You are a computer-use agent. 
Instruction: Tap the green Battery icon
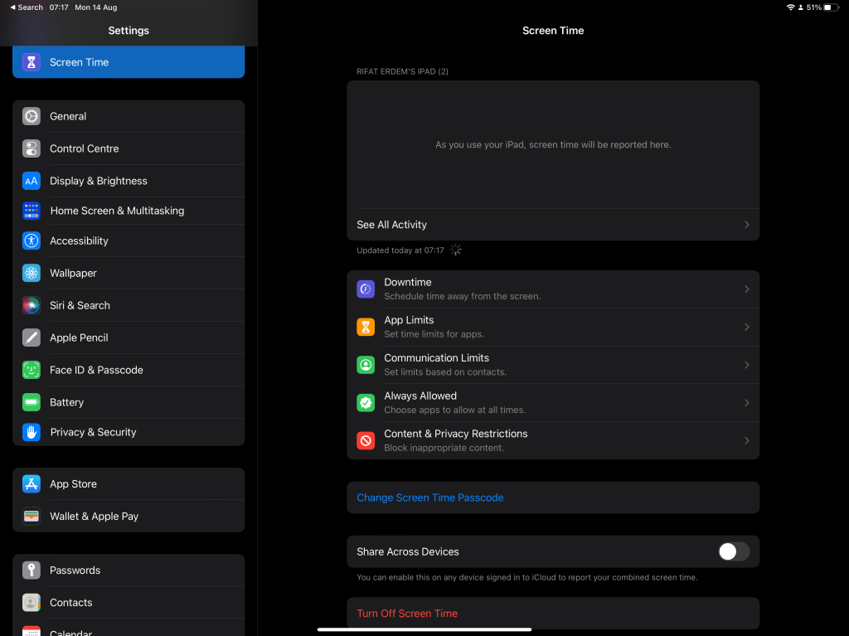(x=32, y=402)
